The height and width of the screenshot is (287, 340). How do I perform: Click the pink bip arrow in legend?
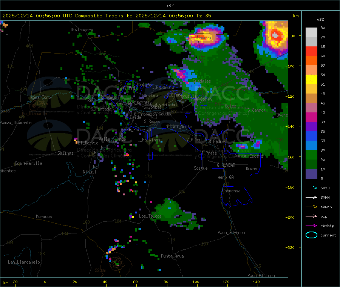point(311,216)
